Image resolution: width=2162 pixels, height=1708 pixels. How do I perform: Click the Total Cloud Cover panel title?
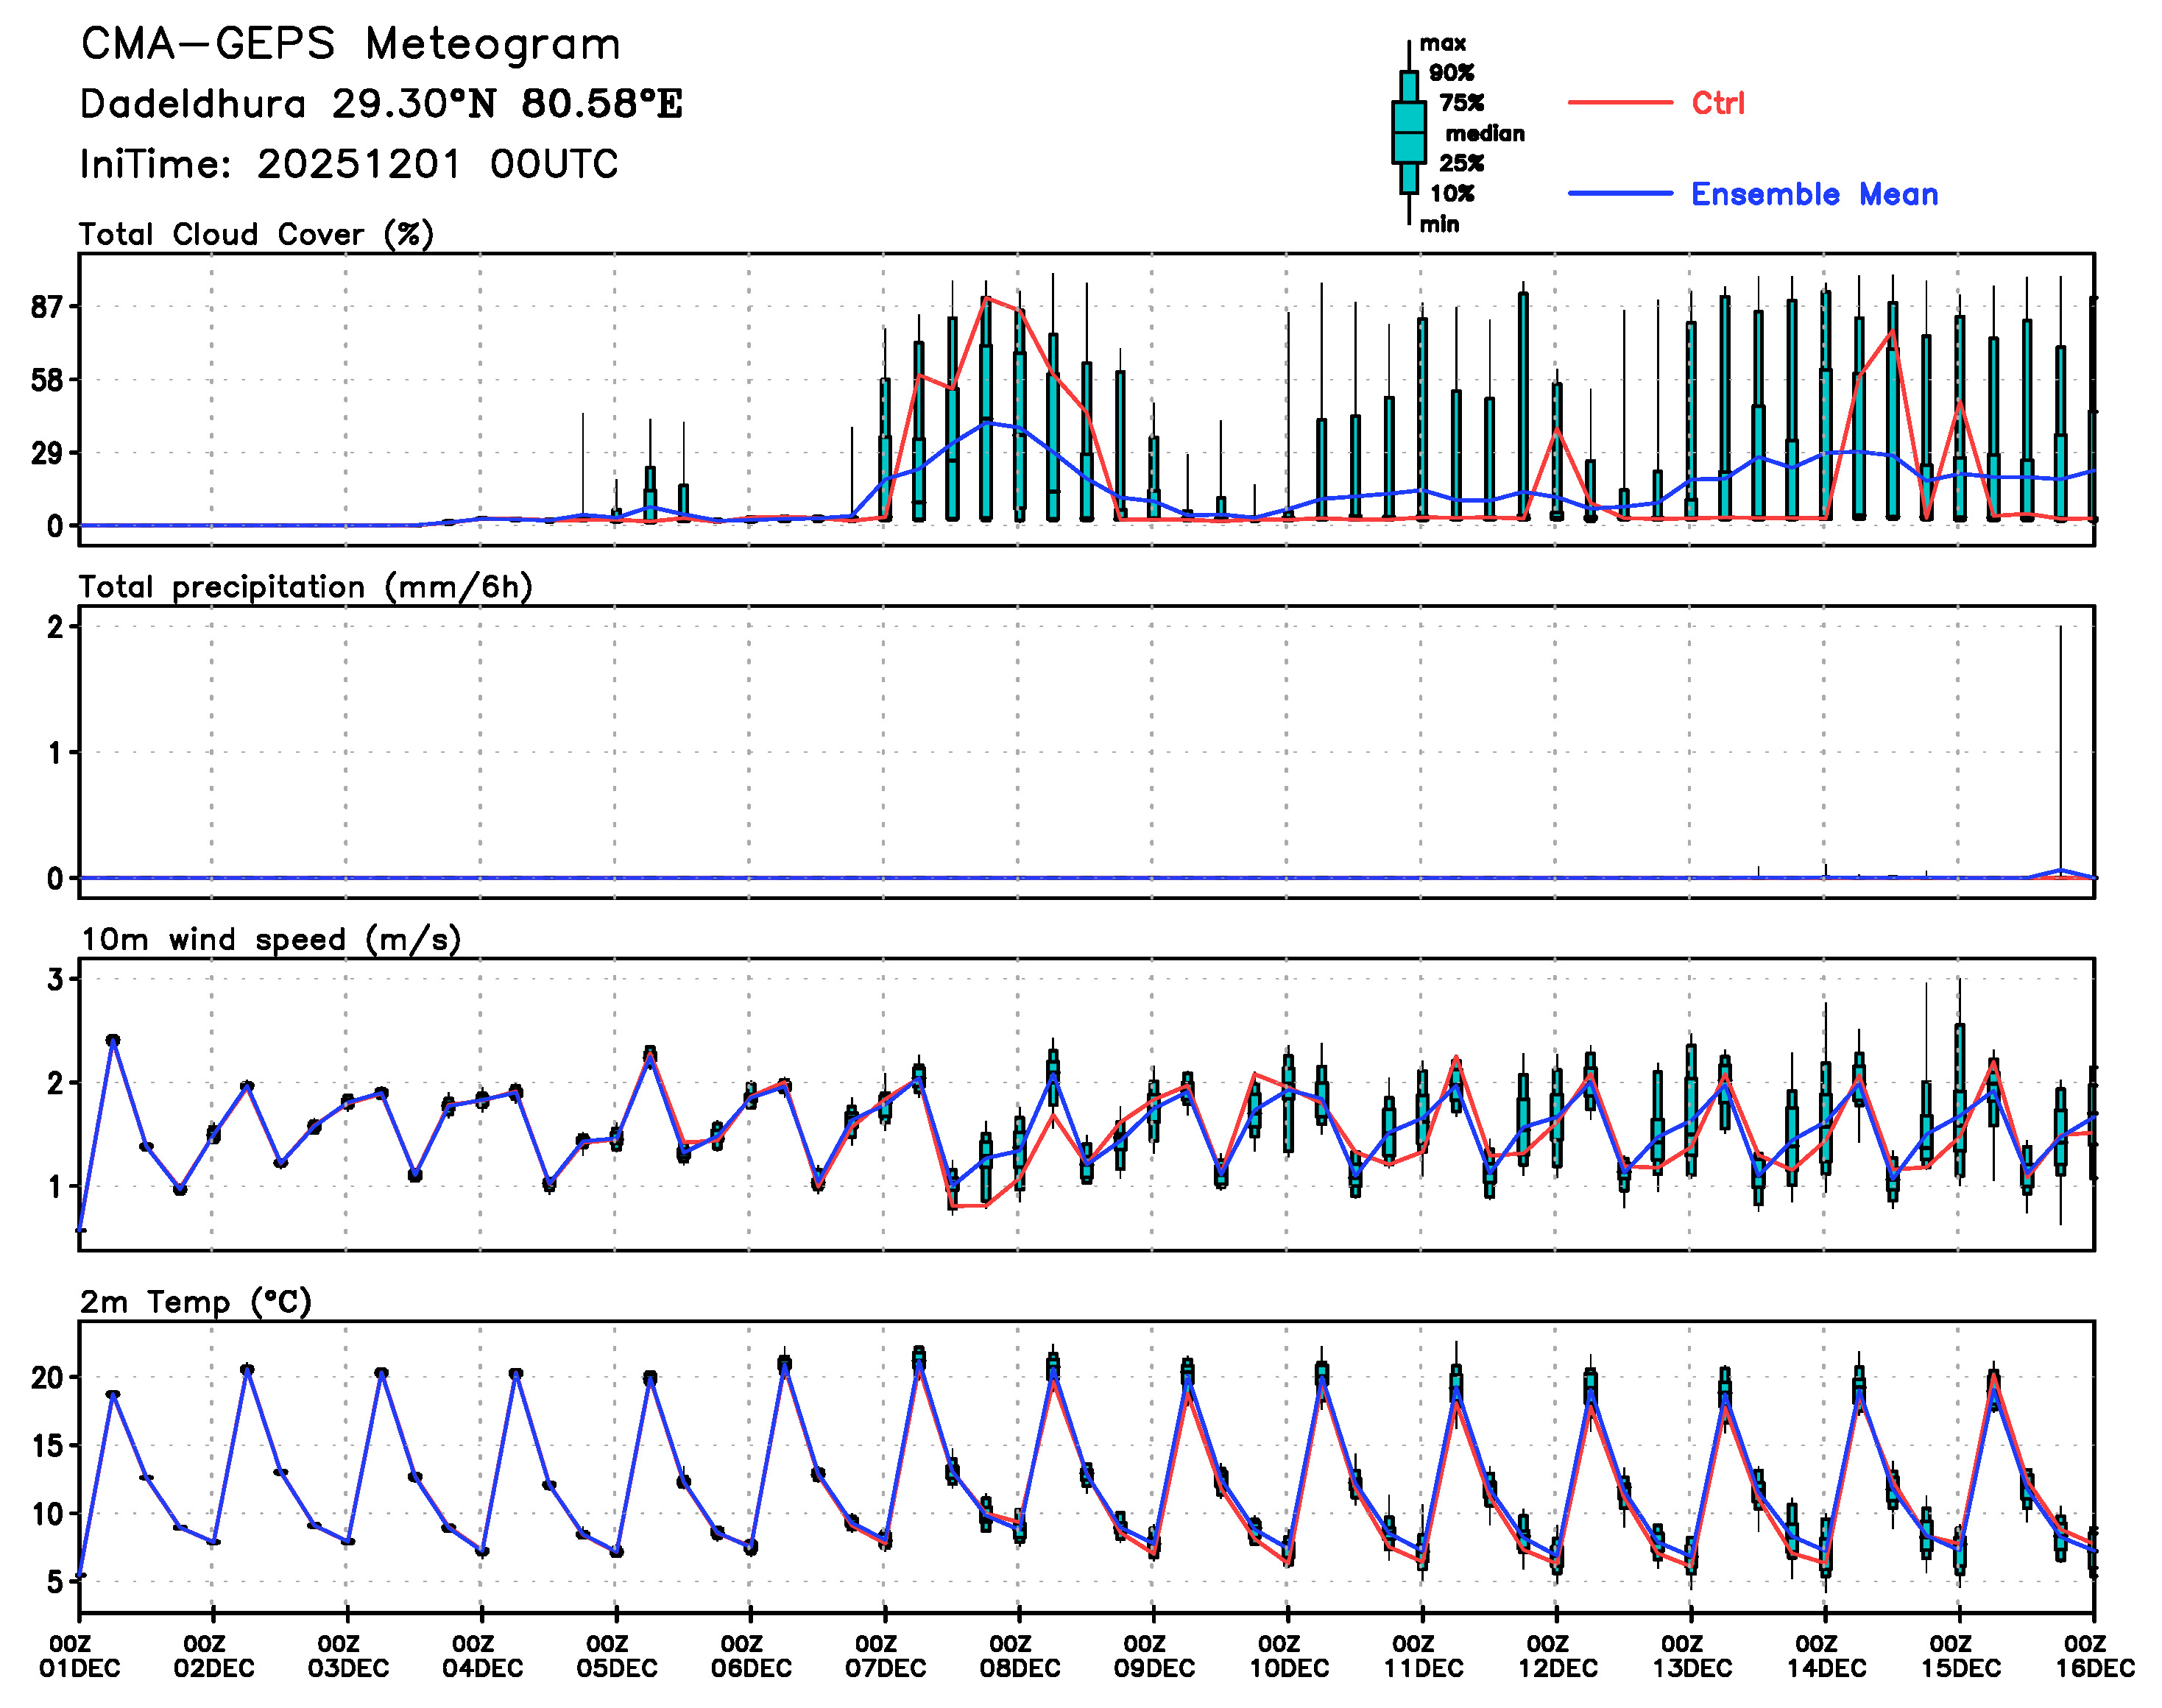(256, 235)
